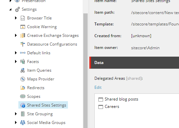The width and height of the screenshot is (179, 128).
Task: Expand the Creative Exchange Storages node
Action: [16, 36]
